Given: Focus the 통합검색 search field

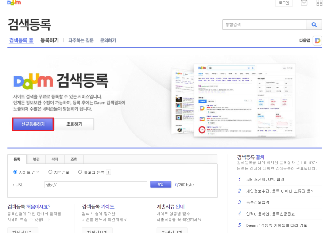Looking at the screenshot, I should click(264, 24).
